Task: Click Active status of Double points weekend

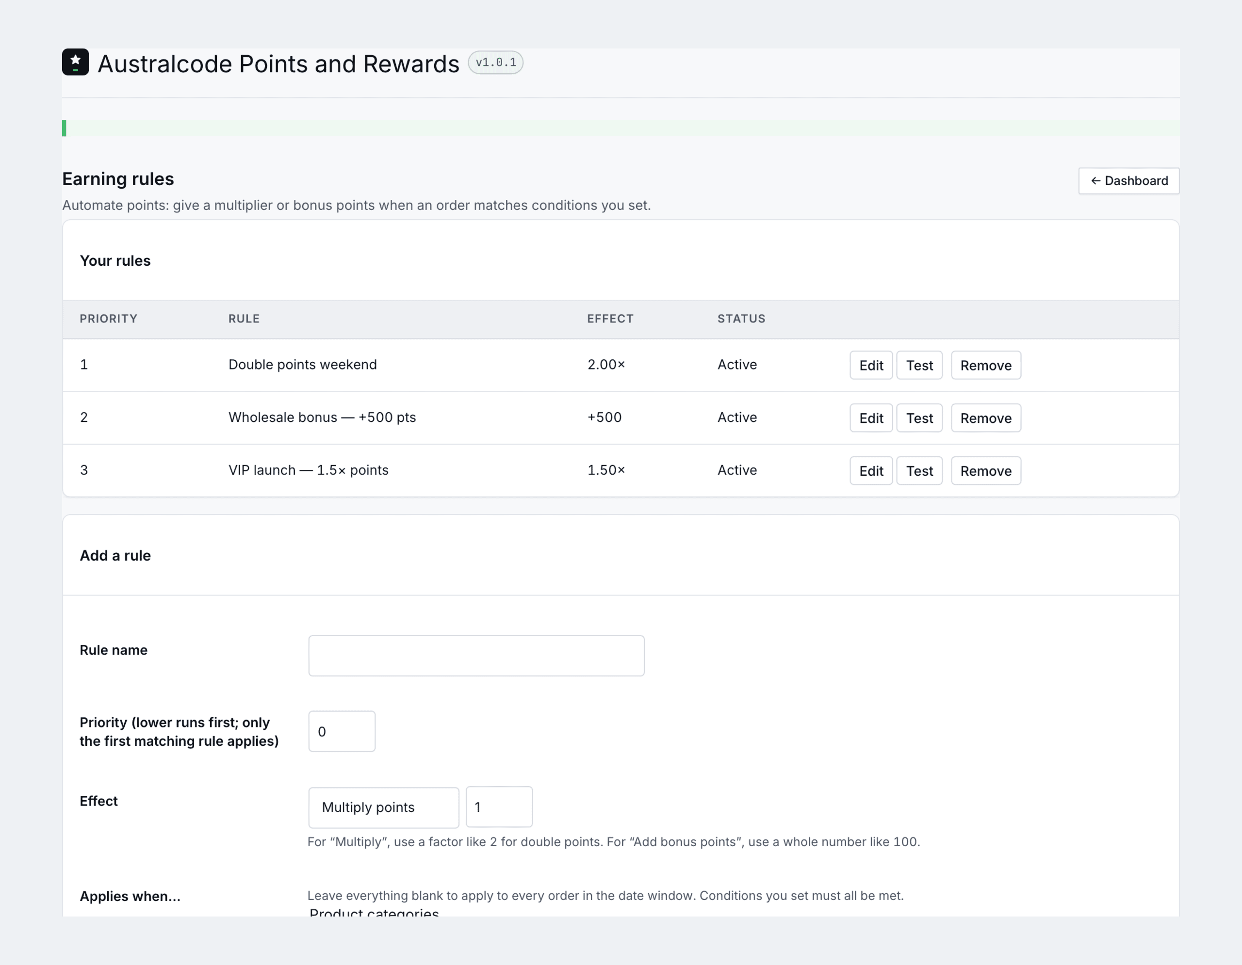Action: [x=737, y=364]
